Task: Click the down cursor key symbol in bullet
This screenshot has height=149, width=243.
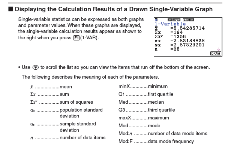Action: (36, 67)
